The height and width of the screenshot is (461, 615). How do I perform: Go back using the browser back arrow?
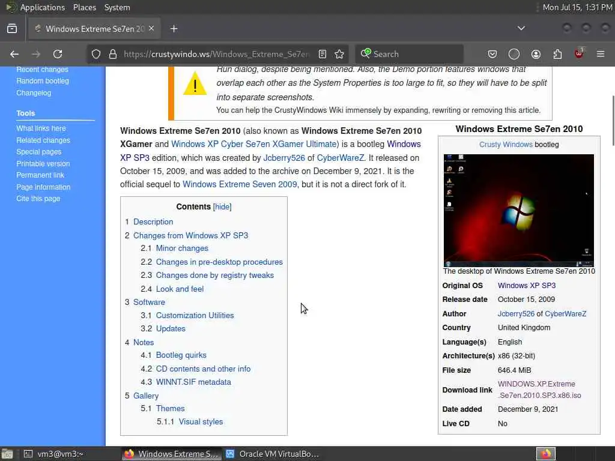pos(14,54)
